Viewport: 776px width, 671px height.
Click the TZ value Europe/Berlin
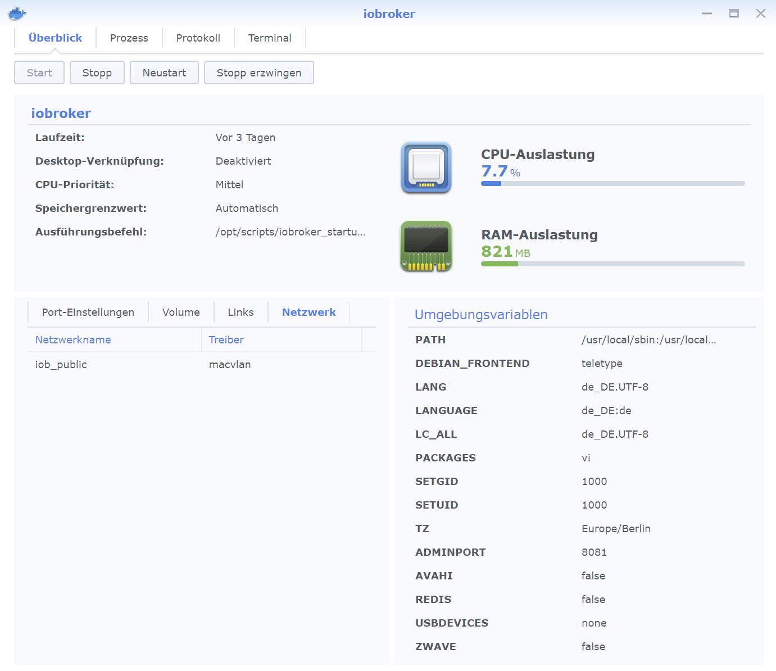616,528
